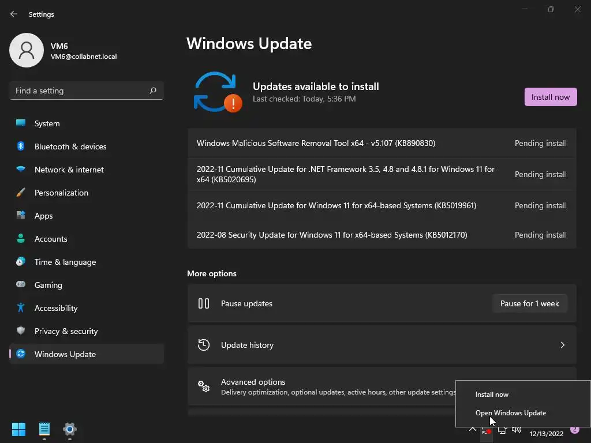Select Windows Update in sidebar

click(x=87, y=354)
